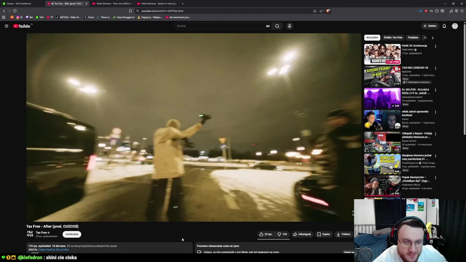
Task: Click the YouTube search magnifier button
Action: click(x=277, y=26)
